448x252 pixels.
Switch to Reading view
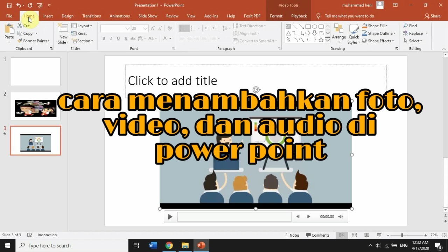click(366, 235)
